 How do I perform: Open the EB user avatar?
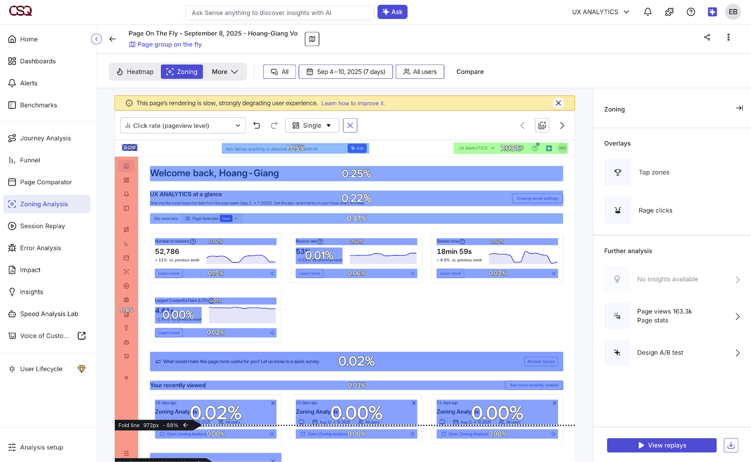[x=733, y=12]
